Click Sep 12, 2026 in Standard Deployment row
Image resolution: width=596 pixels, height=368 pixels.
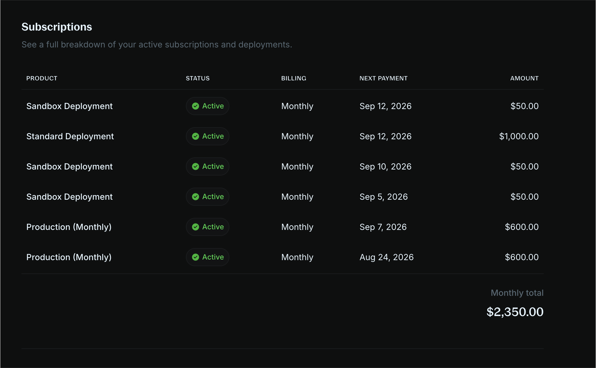point(386,136)
